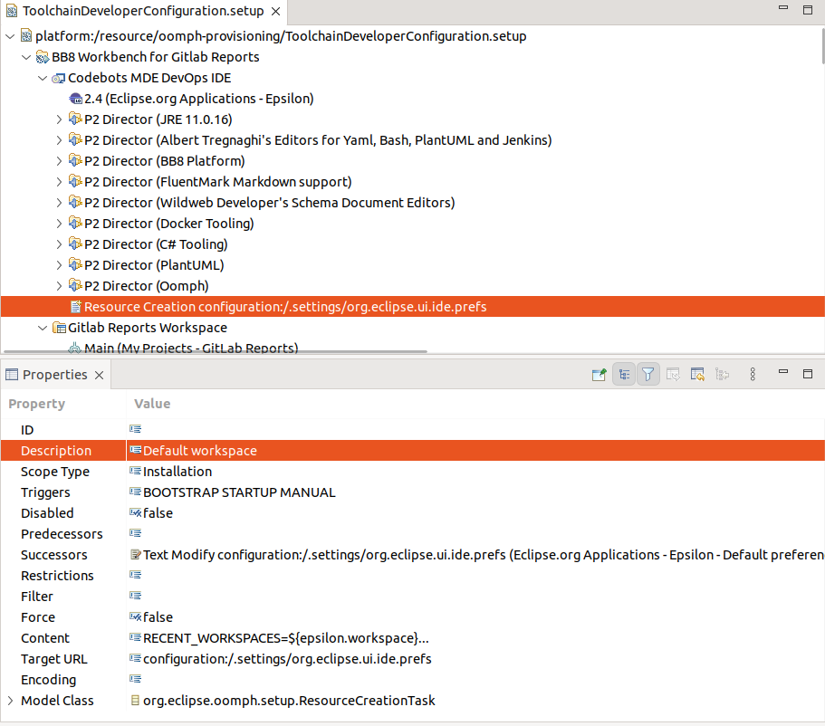Click the restore default value icon

pos(697,375)
